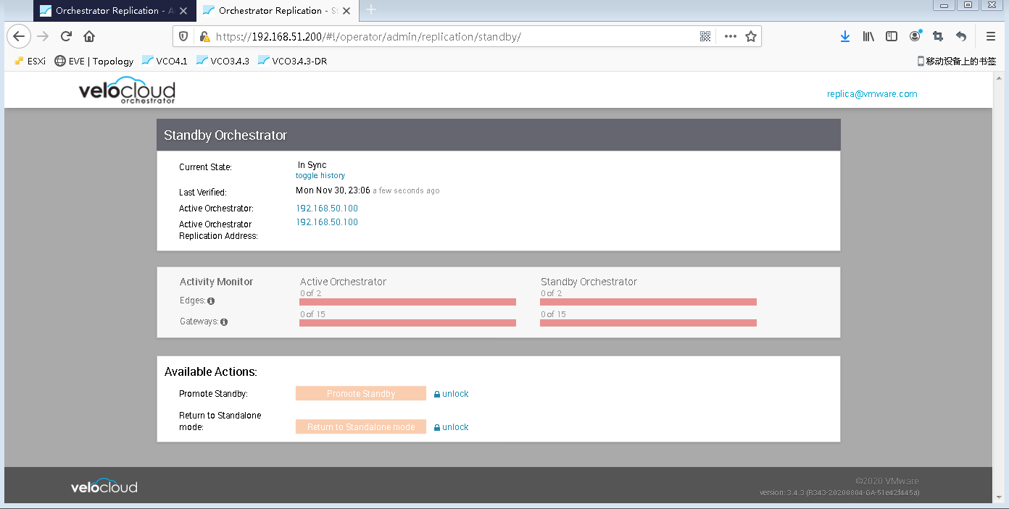1009x509 pixels.
Task: Bookmark this page with the star icon
Action: click(x=751, y=36)
